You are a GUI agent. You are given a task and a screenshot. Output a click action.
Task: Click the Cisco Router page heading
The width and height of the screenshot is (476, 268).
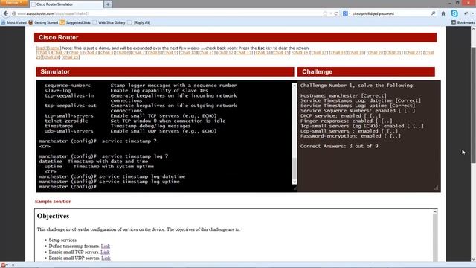coord(58,38)
